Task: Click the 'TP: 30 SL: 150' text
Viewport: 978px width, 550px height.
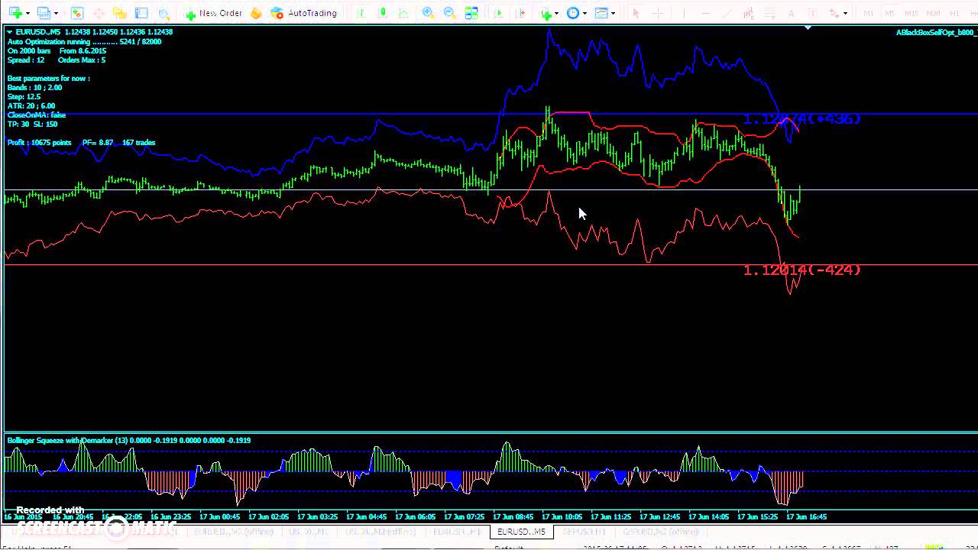Action: point(32,125)
